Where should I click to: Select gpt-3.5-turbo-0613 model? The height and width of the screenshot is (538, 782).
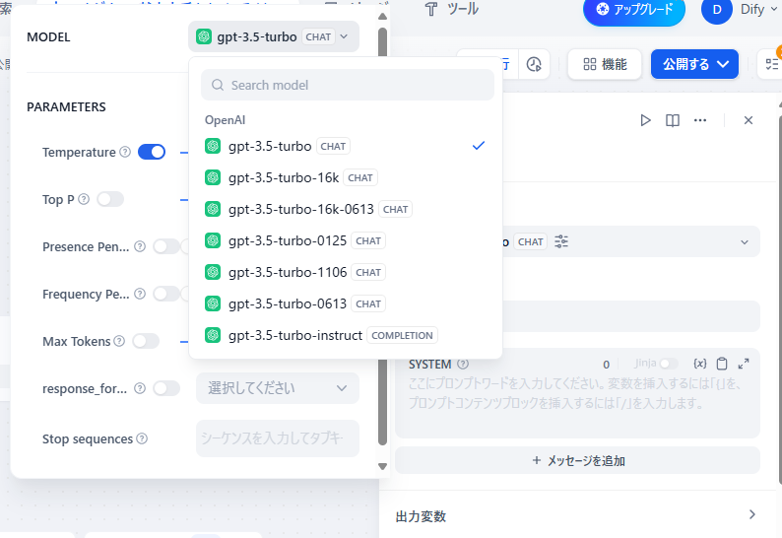[345, 303]
